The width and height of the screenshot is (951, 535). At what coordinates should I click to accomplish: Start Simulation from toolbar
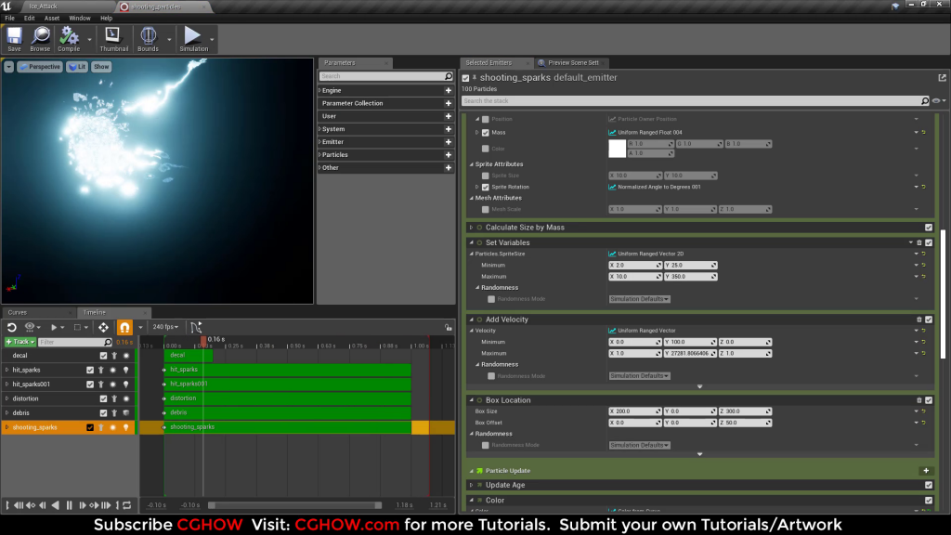[193, 39]
